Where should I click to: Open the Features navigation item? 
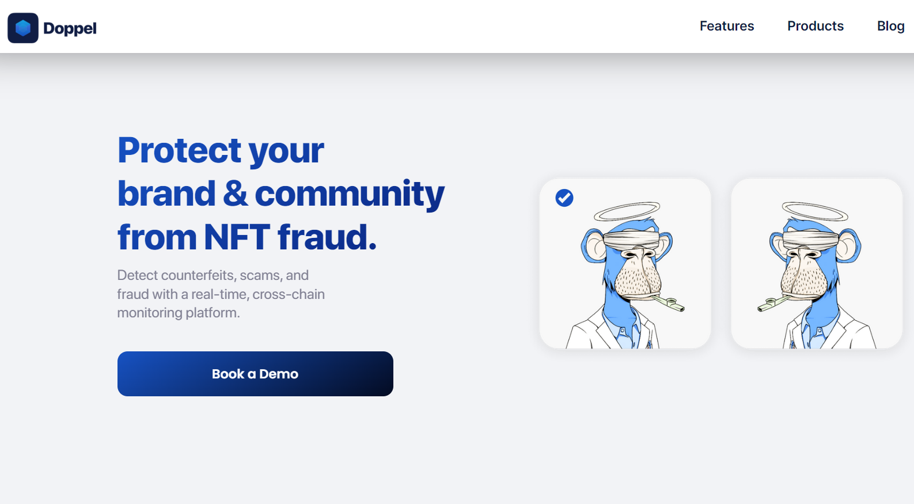tap(727, 26)
